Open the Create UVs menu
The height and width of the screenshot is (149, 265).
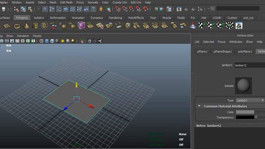[120, 2]
